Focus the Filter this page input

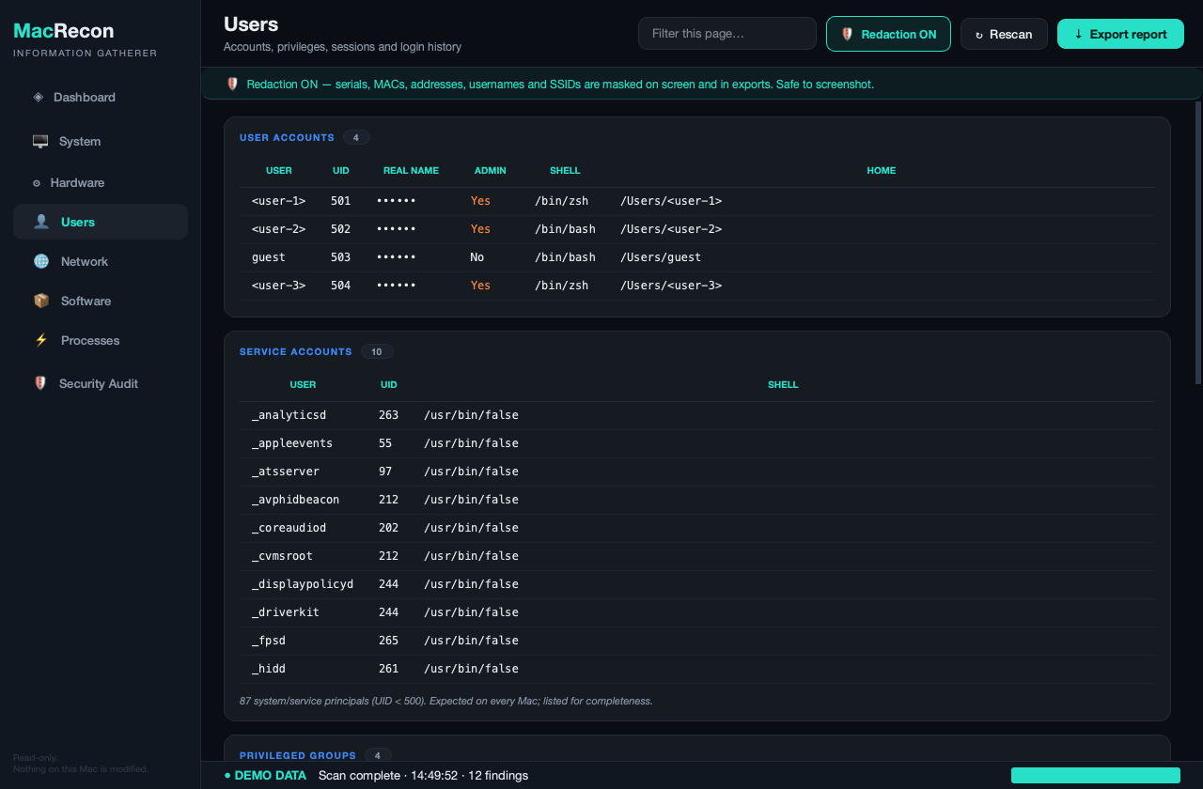point(727,34)
